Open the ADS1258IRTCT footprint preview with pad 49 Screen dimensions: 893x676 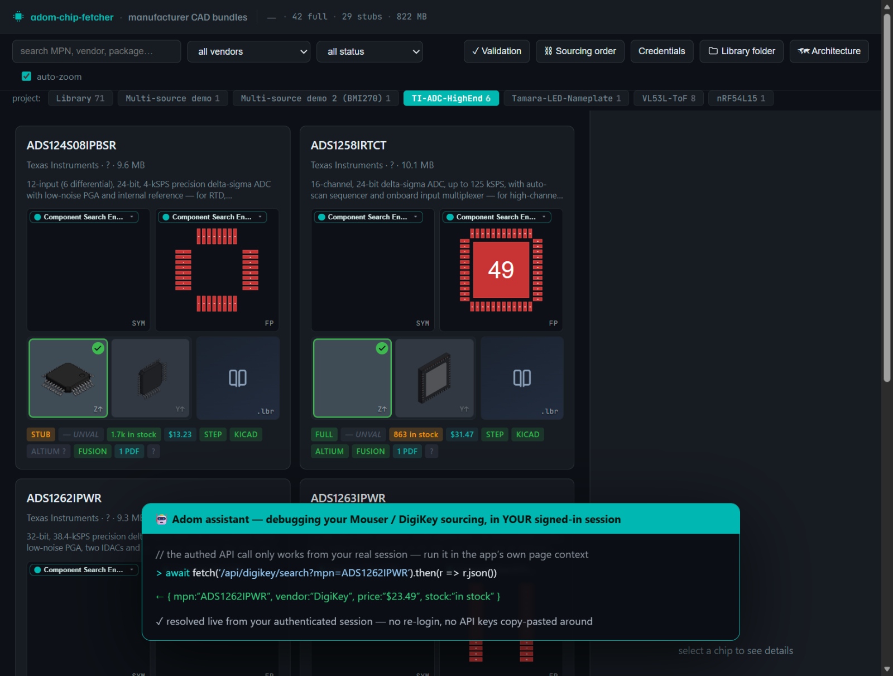coord(501,270)
